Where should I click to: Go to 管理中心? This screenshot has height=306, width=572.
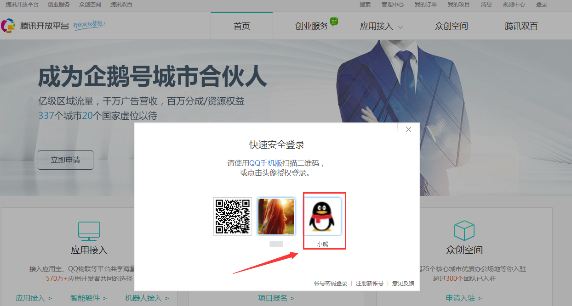point(393,5)
